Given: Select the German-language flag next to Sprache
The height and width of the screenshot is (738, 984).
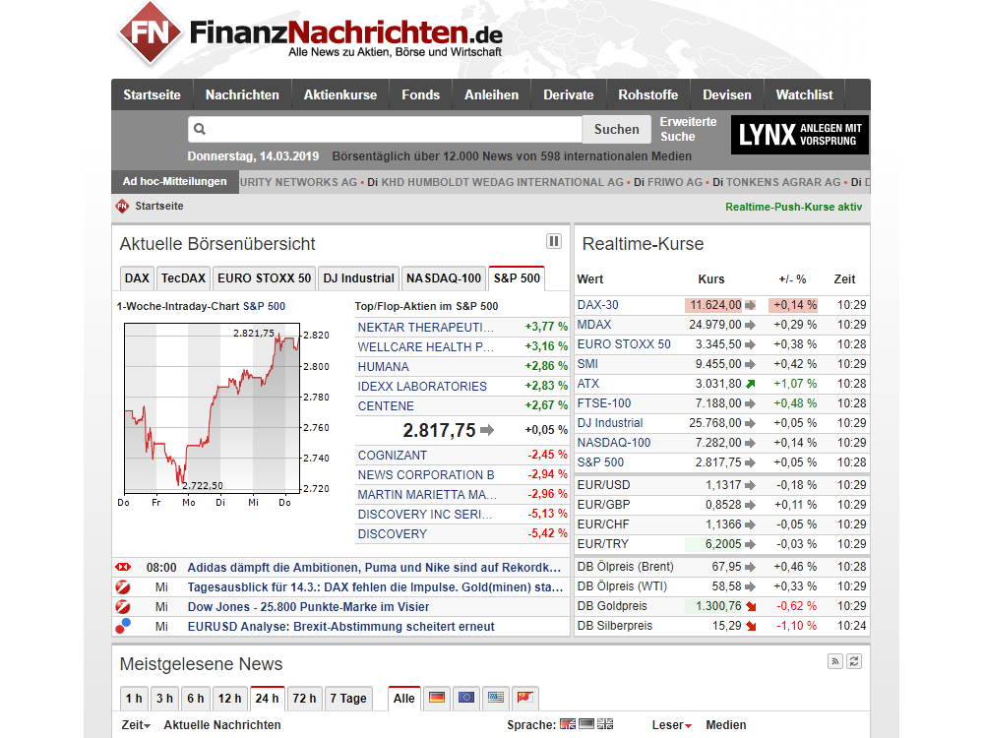Looking at the screenshot, I should pyautogui.click(x=586, y=724).
